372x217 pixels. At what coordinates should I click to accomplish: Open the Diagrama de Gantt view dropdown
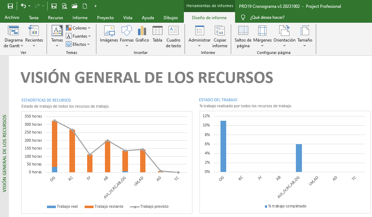point(13,37)
